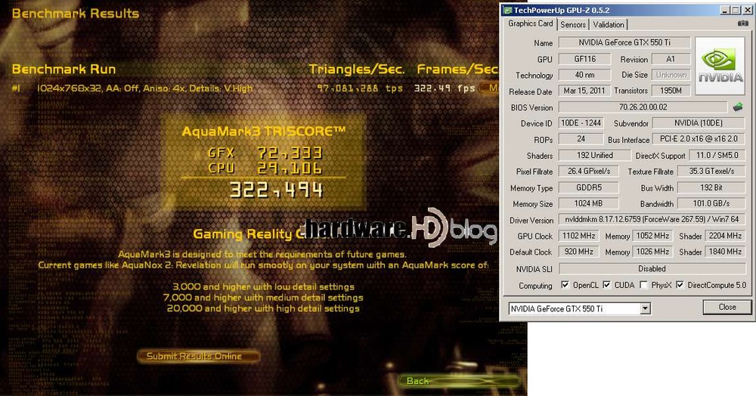
Task: Close GPU-Z with the title bar X
Action: [747, 10]
